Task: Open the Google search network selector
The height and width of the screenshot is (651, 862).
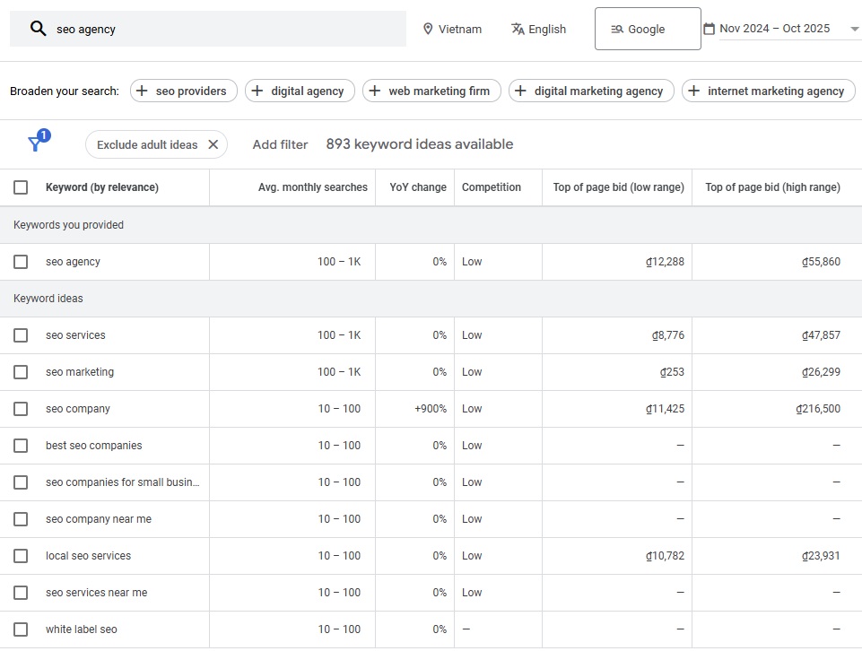Action: coord(648,29)
